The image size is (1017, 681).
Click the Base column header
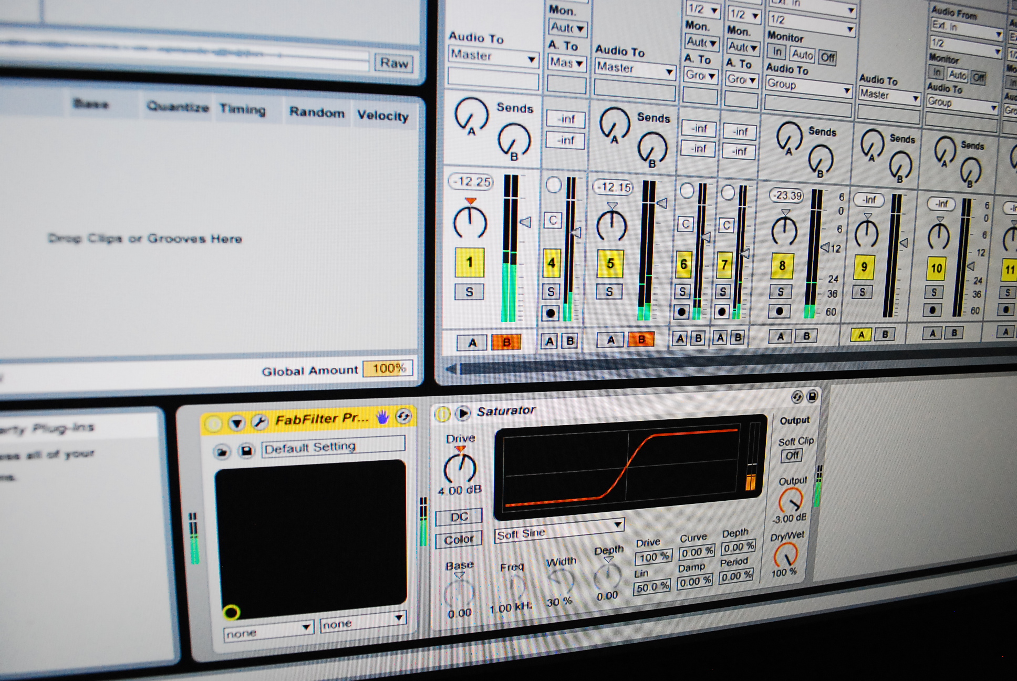pyautogui.click(x=91, y=104)
